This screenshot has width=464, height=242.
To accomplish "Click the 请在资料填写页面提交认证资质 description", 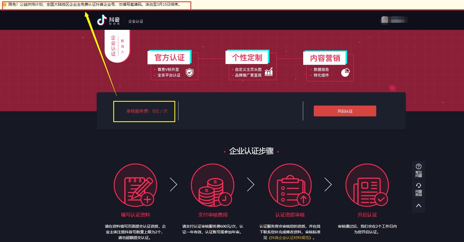I will [135, 232].
